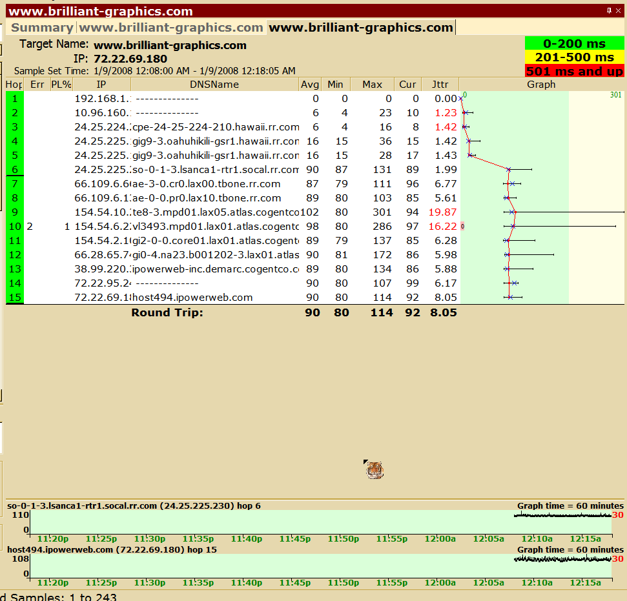Click the hop 15 host494 time graph

[320, 566]
